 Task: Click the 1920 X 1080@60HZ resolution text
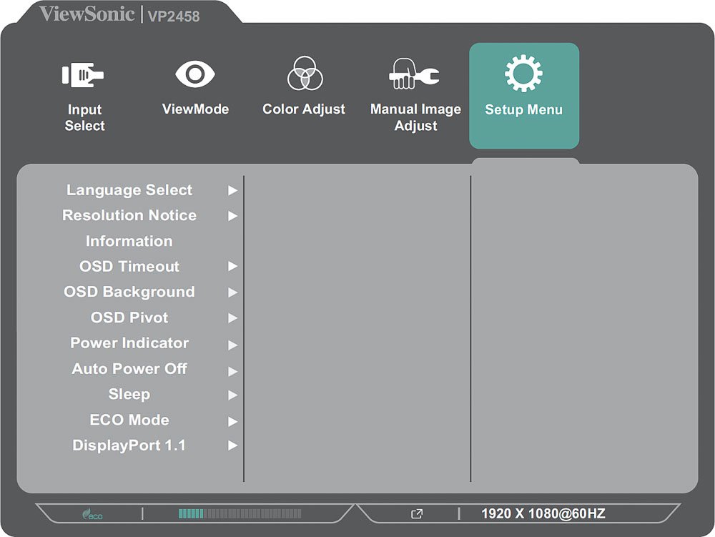pyautogui.click(x=543, y=513)
